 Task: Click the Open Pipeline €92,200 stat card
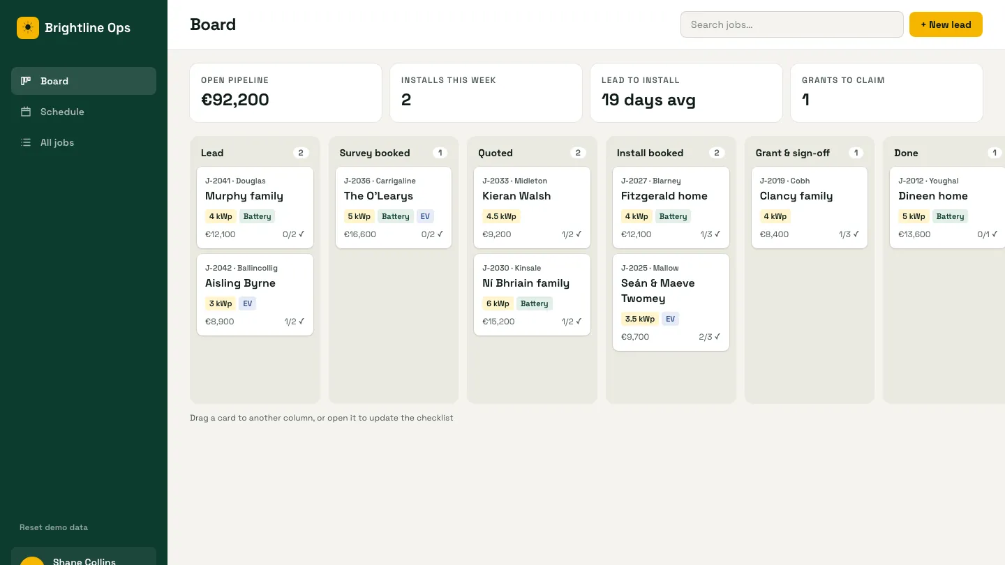[285, 93]
